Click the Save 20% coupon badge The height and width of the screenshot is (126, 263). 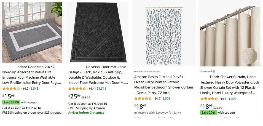coord(208,112)
